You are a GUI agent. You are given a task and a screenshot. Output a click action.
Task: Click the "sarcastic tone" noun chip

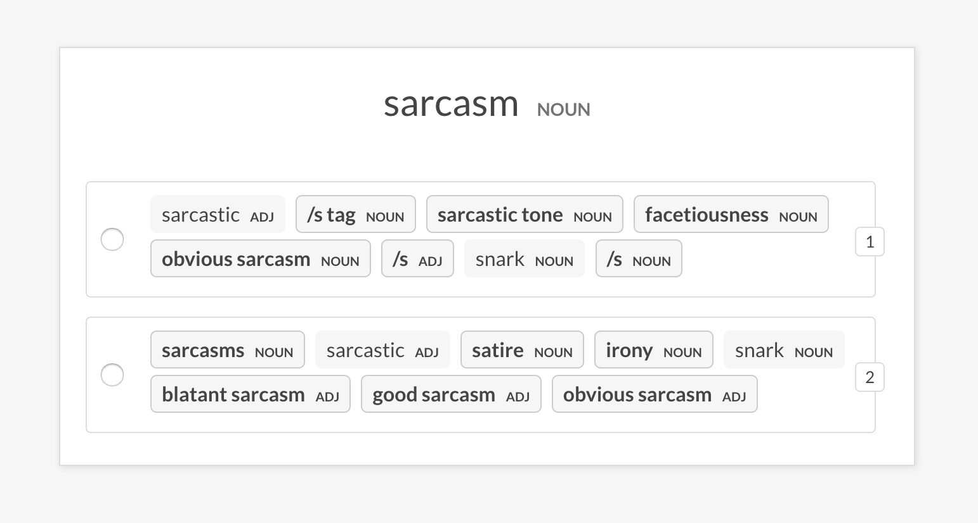(x=524, y=215)
